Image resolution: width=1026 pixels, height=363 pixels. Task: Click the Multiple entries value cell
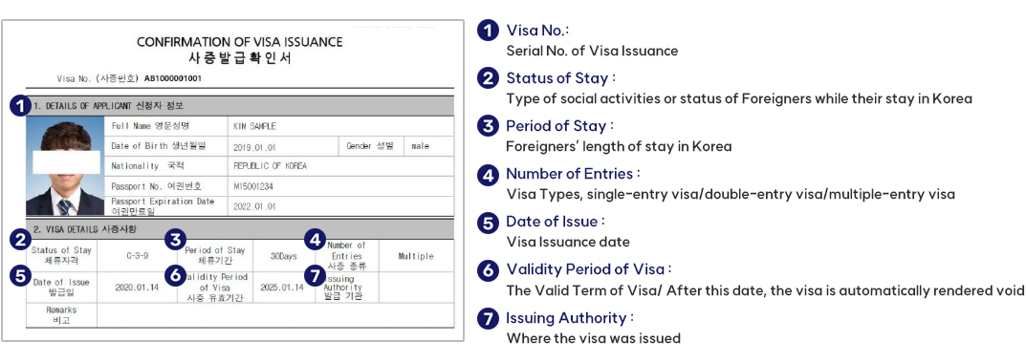click(416, 256)
